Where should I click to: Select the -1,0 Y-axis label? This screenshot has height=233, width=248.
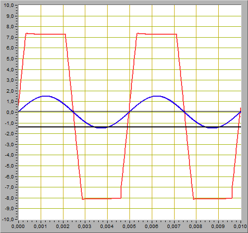coord(9,123)
